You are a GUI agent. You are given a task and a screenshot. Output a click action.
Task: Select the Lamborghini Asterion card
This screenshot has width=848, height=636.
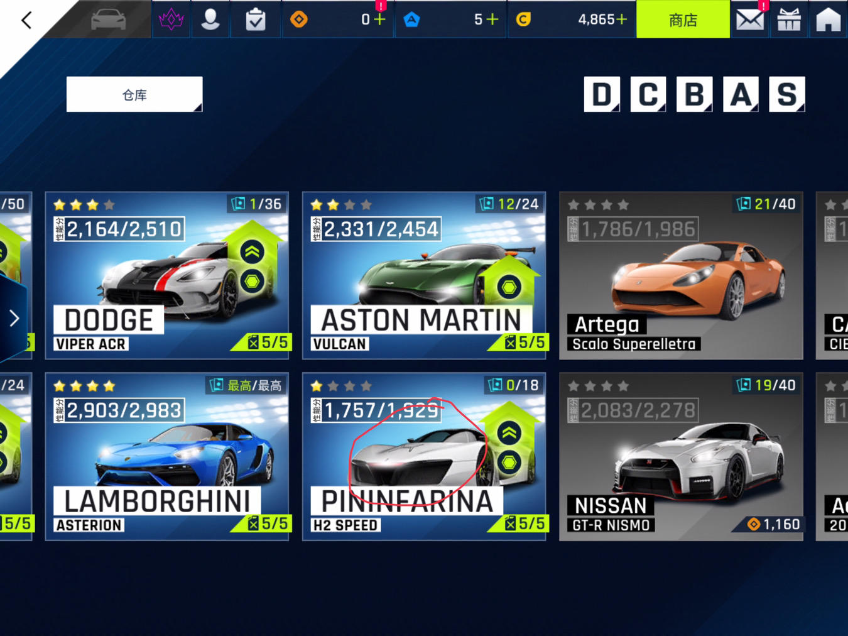(167, 456)
